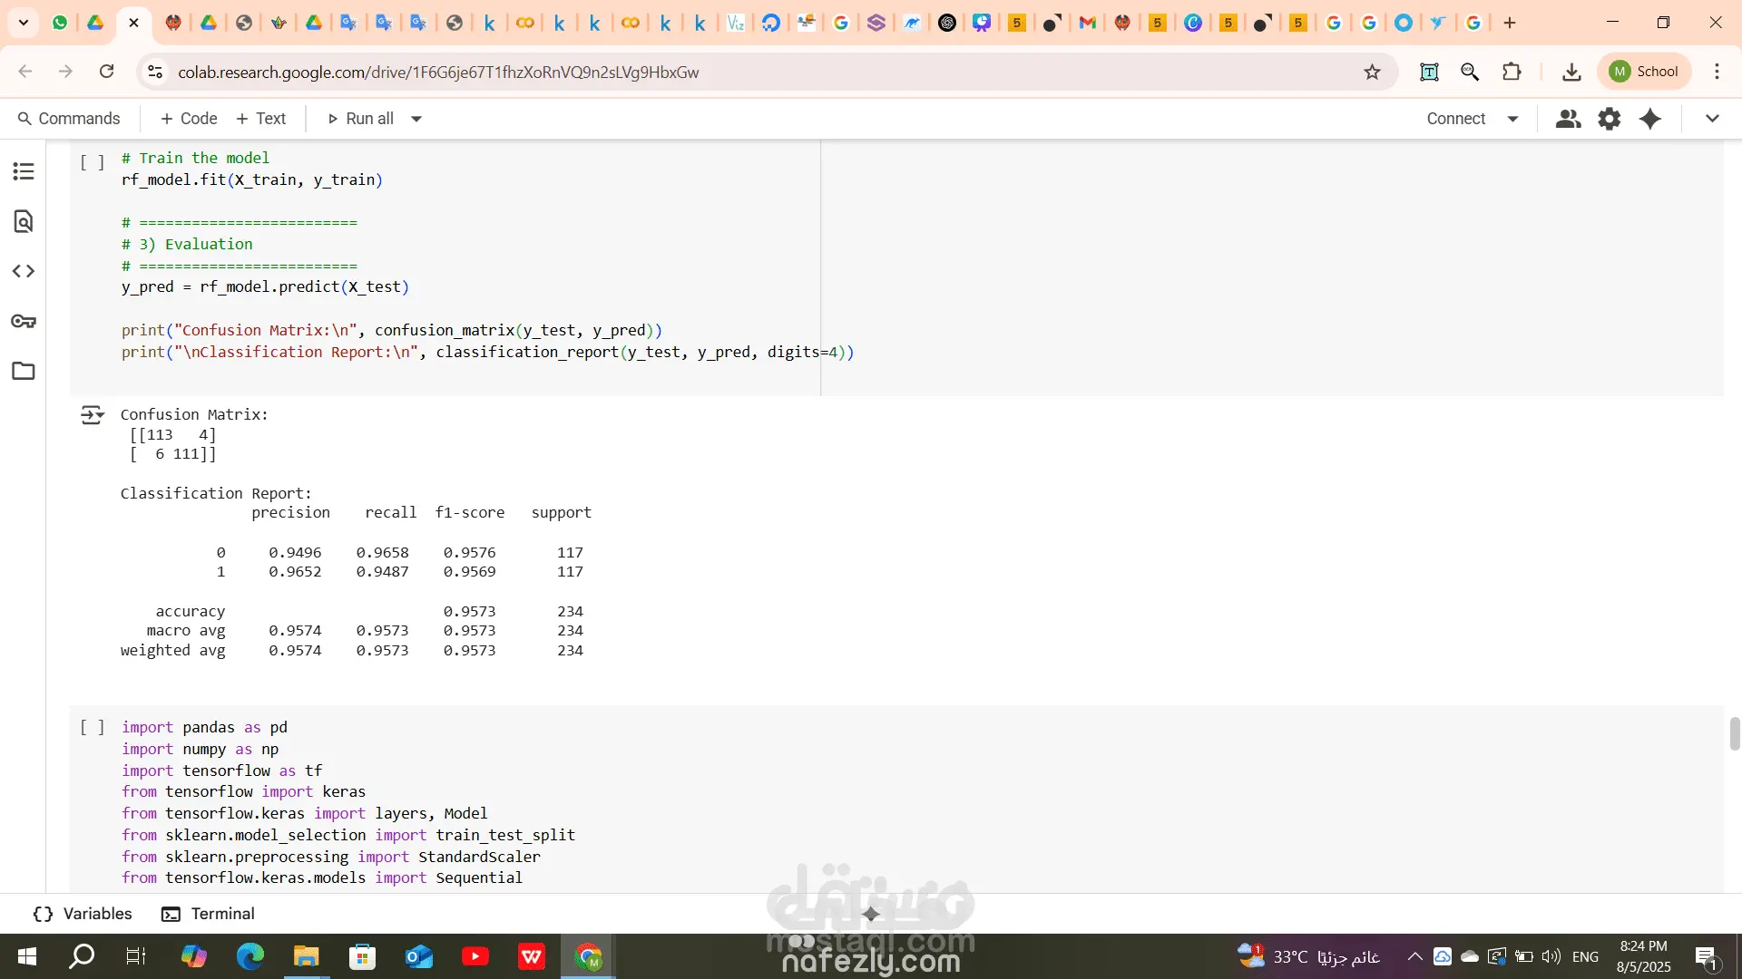Open the Table of contents sidebar icon
The image size is (1742, 979).
[x=24, y=171]
